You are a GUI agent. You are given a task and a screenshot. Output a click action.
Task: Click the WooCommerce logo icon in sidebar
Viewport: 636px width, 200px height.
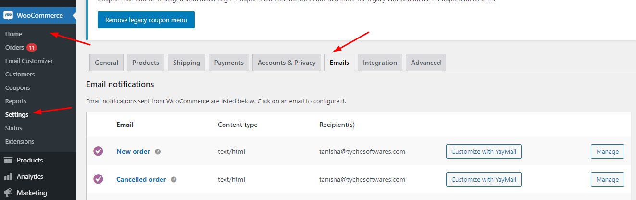point(8,15)
